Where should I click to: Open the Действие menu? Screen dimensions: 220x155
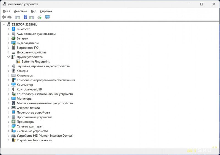[20, 11]
